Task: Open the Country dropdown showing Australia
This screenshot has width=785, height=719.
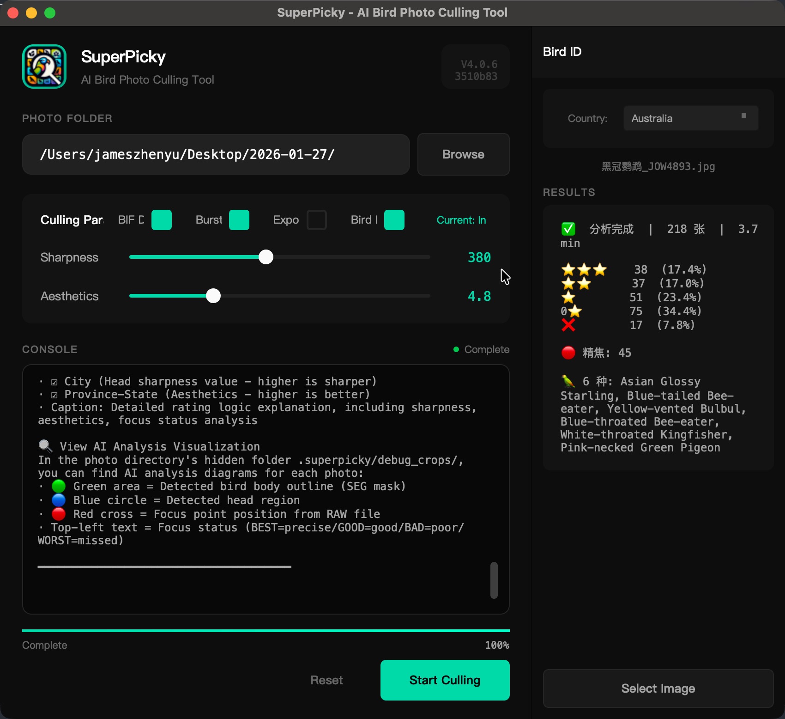Action: (x=690, y=118)
